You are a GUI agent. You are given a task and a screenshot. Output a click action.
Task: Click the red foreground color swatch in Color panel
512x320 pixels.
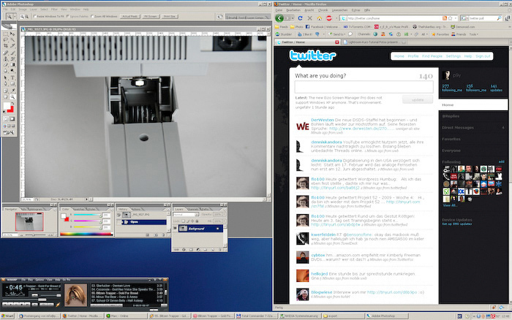67,219
